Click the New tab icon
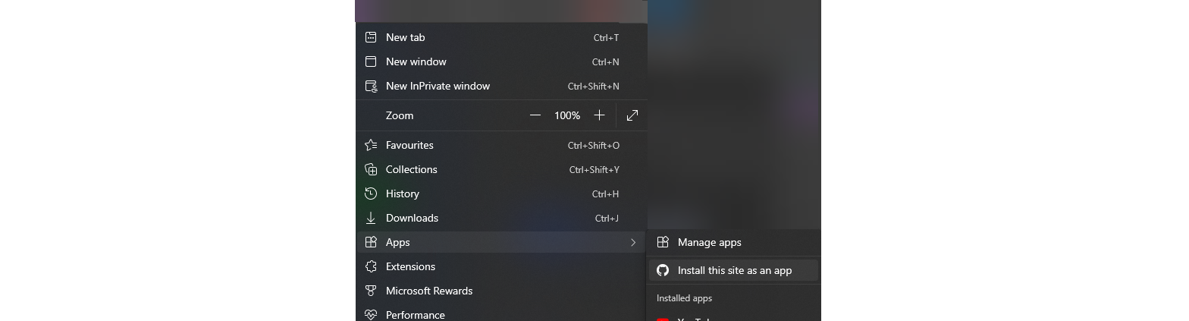This screenshot has height=321, width=1189. (x=371, y=37)
